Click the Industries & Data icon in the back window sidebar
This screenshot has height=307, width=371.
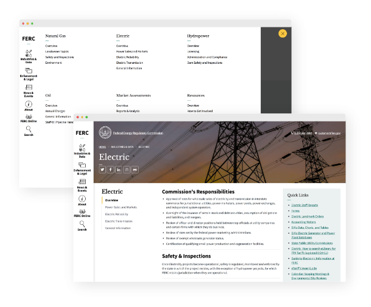(x=29, y=53)
